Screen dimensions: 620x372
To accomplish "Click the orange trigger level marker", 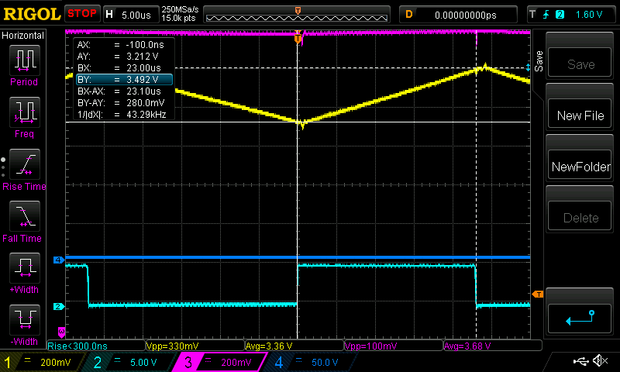I will (x=538, y=294).
